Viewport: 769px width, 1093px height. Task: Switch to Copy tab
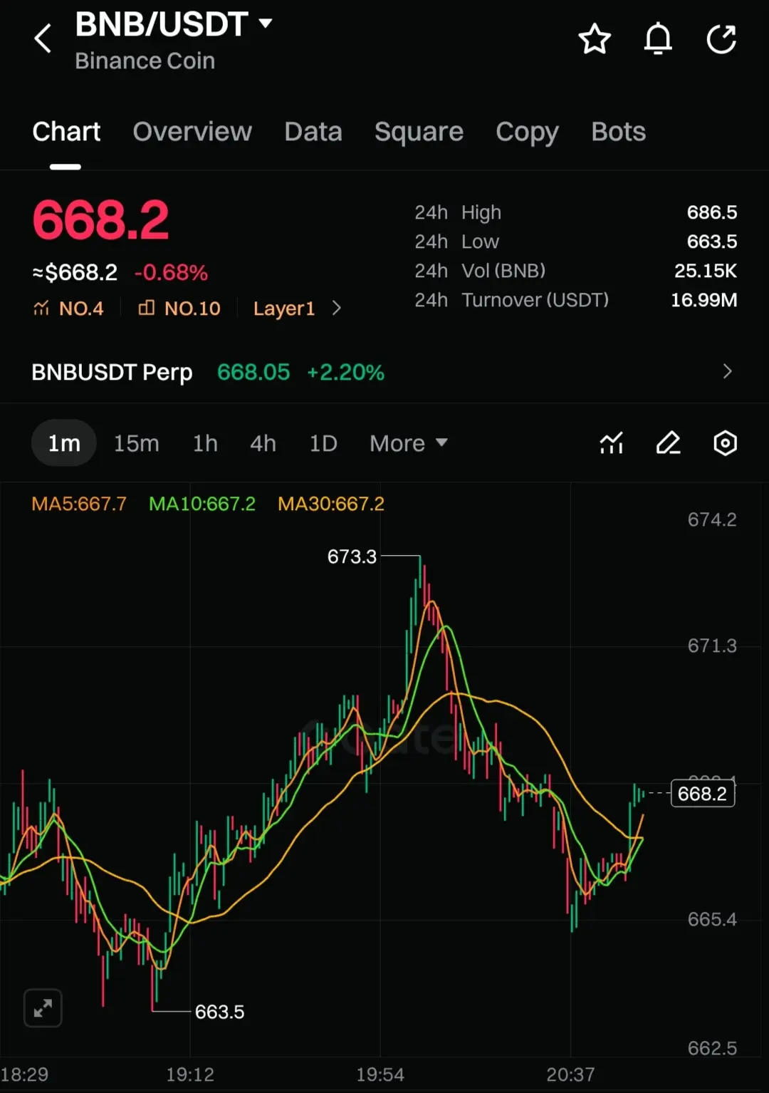tap(527, 133)
